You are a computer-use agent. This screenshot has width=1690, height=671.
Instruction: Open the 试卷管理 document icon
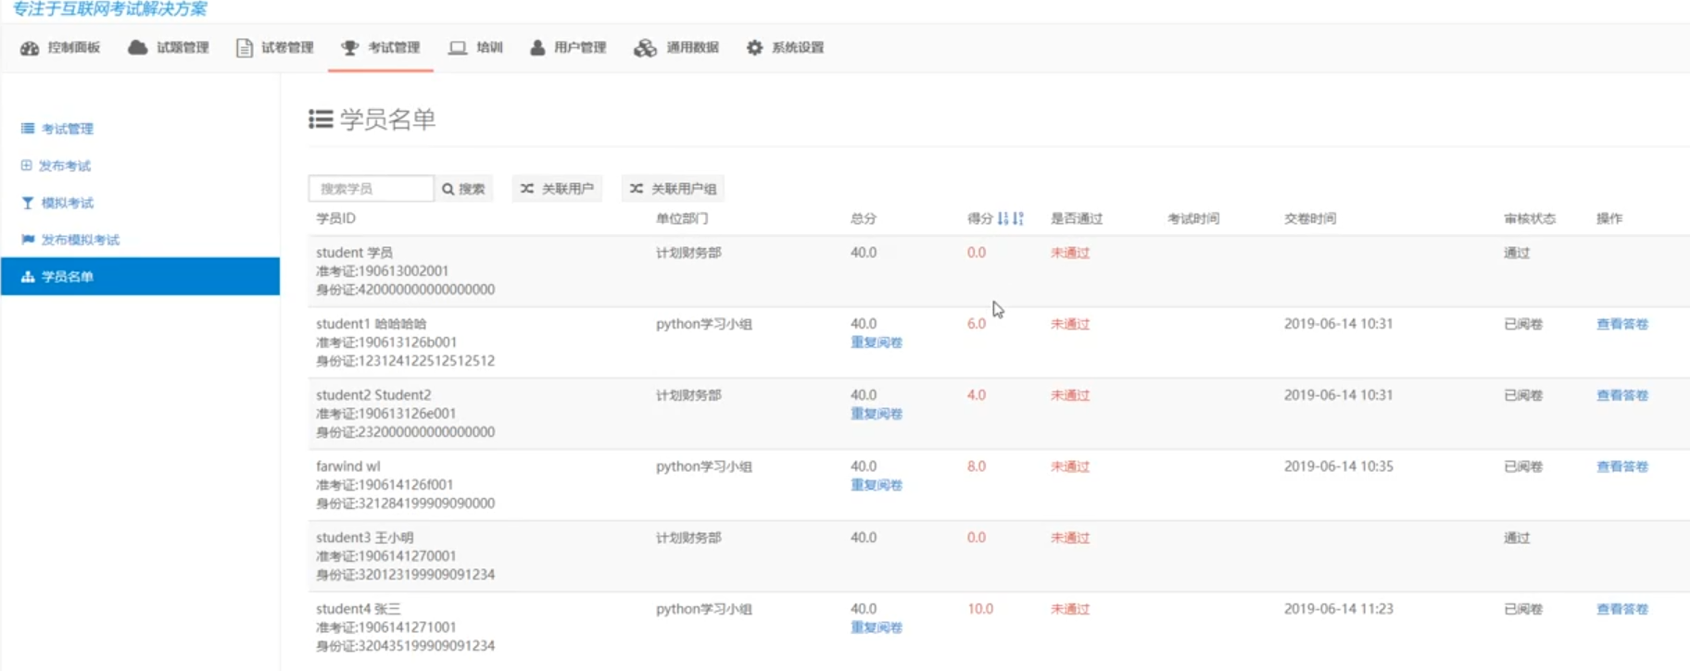point(244,48)
